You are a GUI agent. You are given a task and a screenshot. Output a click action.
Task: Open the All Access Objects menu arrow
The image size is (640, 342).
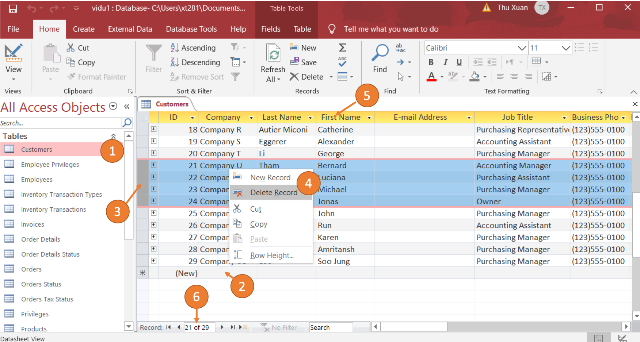click(x=113, y=106)
